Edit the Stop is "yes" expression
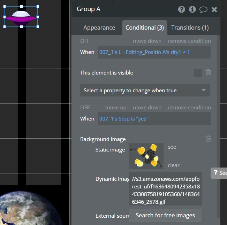 (154, 118)
